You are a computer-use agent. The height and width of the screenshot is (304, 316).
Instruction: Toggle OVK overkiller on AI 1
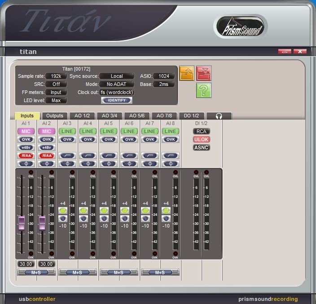coord(26,139)
